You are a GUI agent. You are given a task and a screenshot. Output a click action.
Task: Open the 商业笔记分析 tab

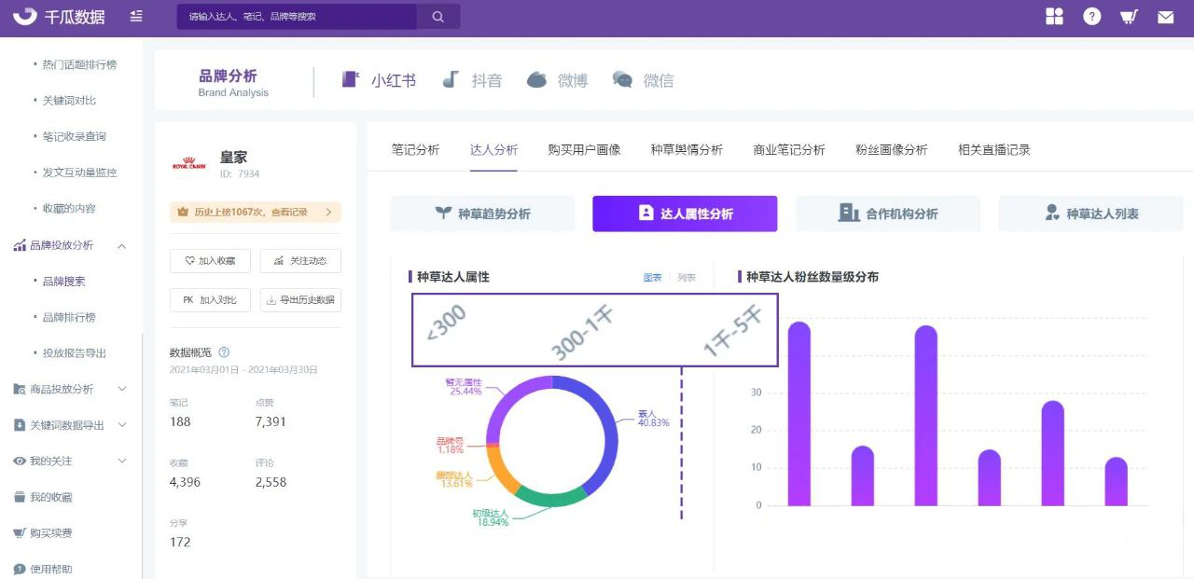(789, 149)
